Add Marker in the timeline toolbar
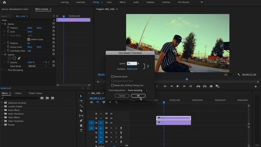This screenshot has height=147, width=261. pos(110,102)
